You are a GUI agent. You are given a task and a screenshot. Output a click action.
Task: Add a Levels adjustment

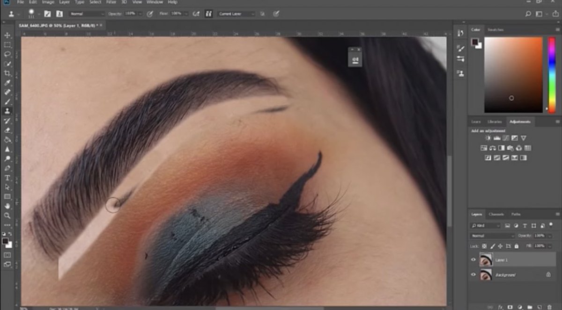click(x=497, y=138)
